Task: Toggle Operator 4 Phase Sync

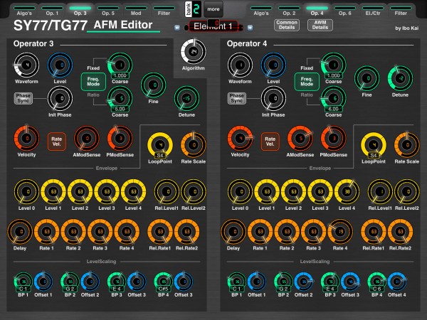Action: [237, 98]
